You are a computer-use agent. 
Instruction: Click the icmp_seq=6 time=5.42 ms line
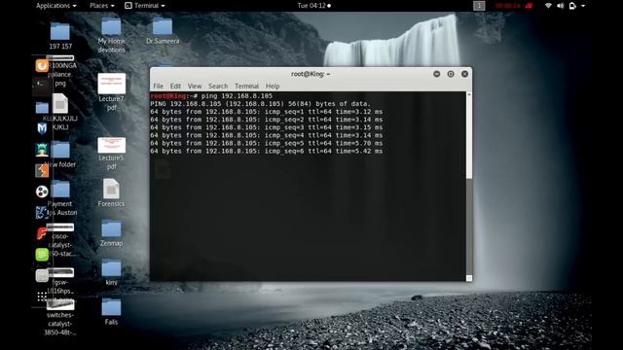[266, 152]
